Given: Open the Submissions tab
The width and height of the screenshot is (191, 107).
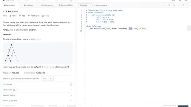Looking at the screenshot, I should tap(47, 5).
